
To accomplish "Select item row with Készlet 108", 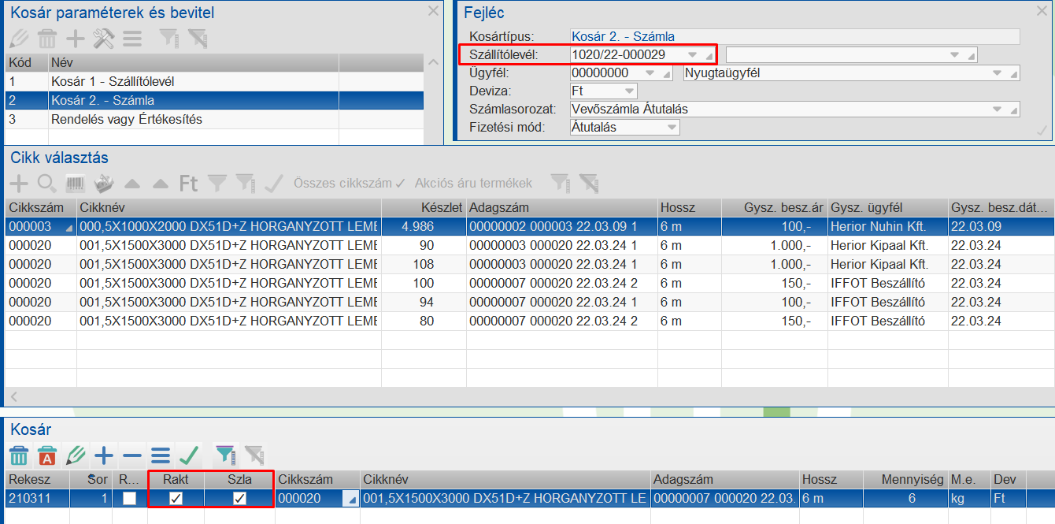I will coord(530,264).
